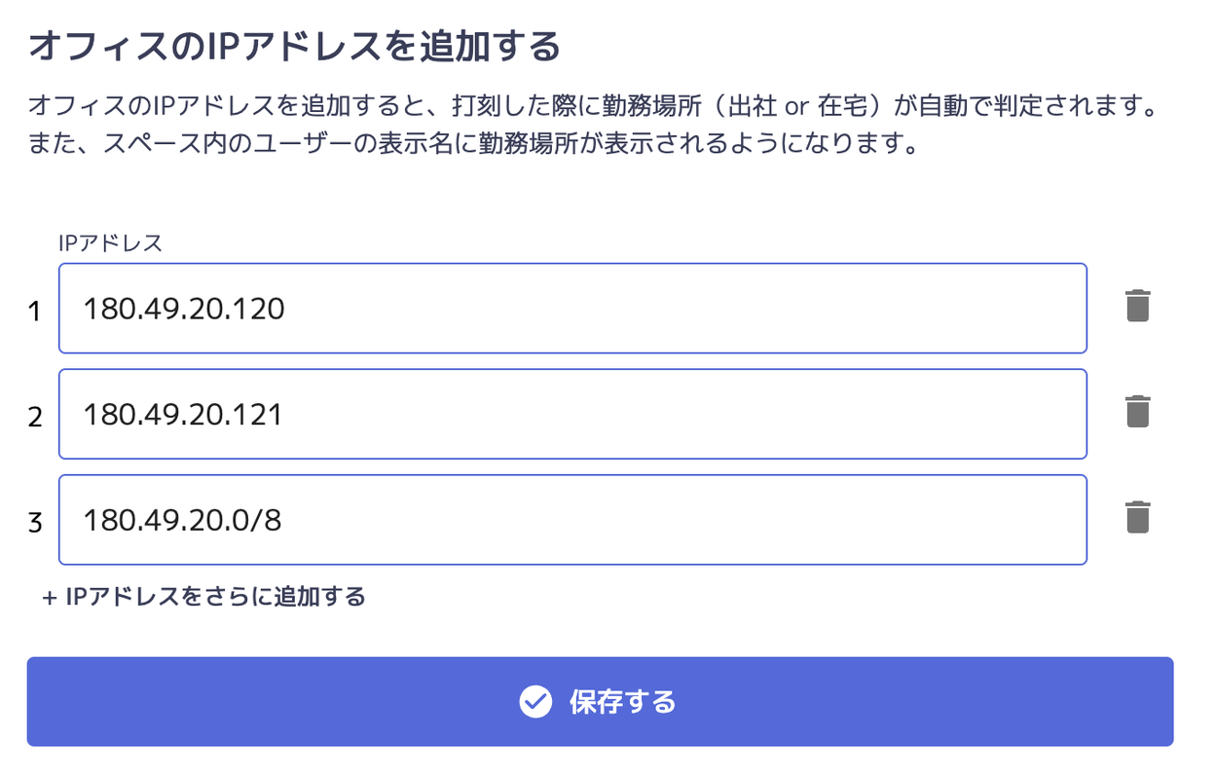The width and height of the screenshot is (1215, 776).
Task: Click the description line mentioning 出社 or 在宅
Action: coord(592,105)
